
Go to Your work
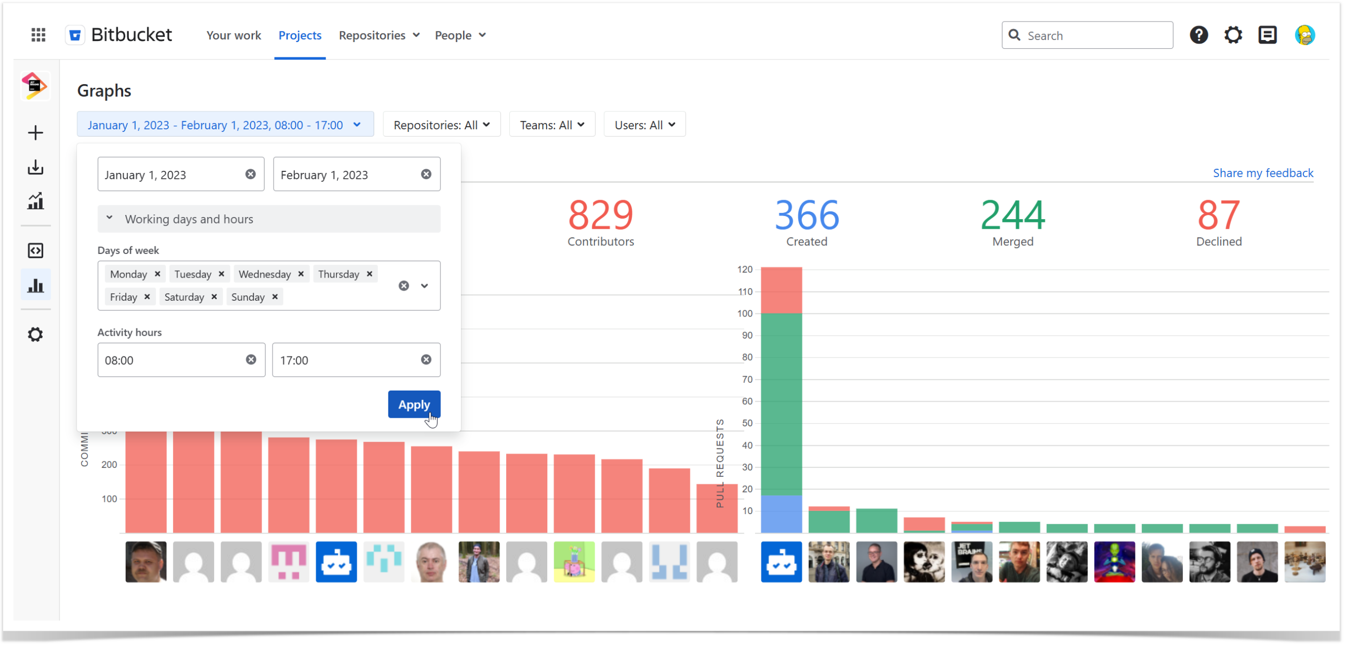[234, 35]
